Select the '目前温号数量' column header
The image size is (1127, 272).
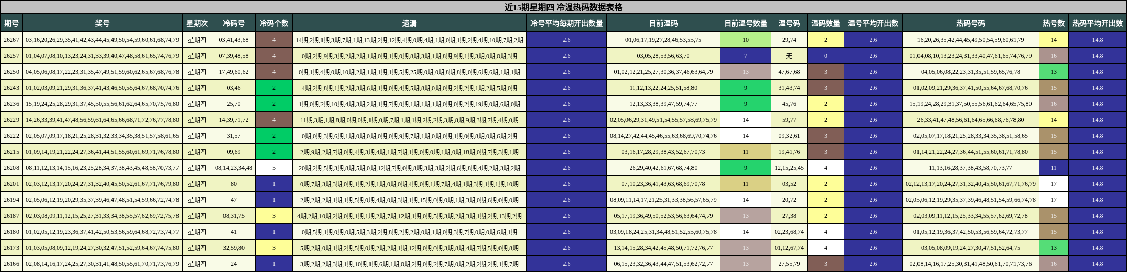(746, 23)
